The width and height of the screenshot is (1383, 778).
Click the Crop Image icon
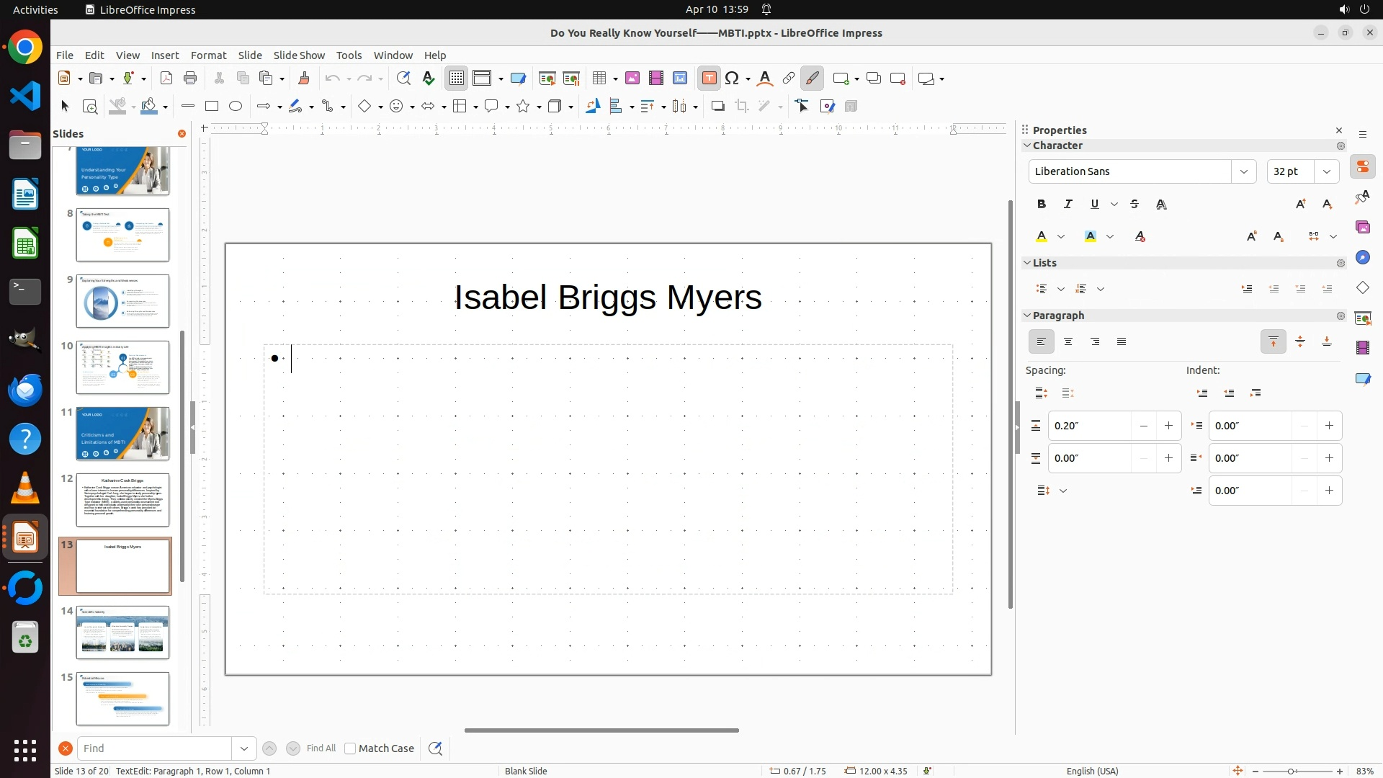[742, 107]
